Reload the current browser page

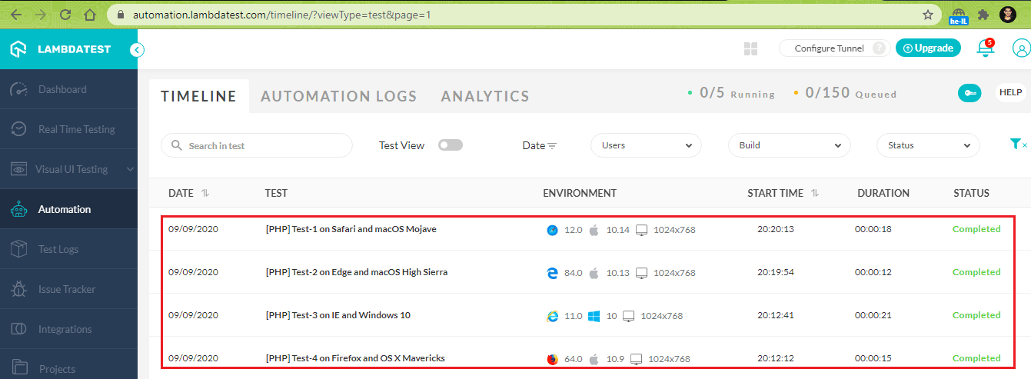click(65, 15)
